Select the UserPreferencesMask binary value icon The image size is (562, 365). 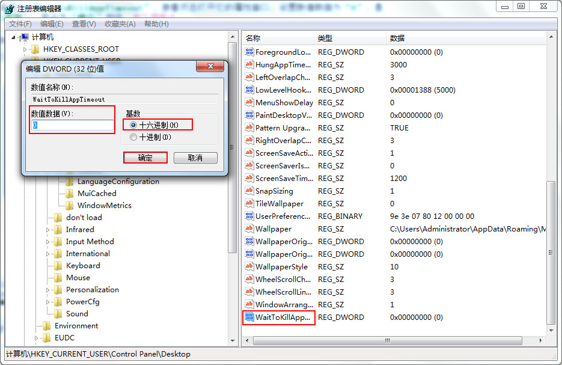(249, 216)
